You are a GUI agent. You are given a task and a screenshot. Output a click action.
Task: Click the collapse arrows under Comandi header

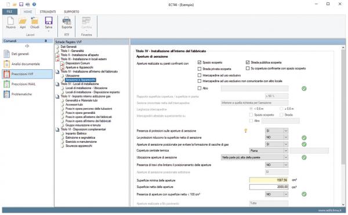pos(27,46)
